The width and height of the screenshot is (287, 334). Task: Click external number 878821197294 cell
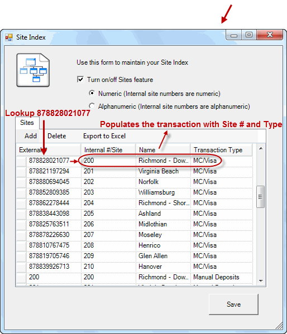click(54, 172)
